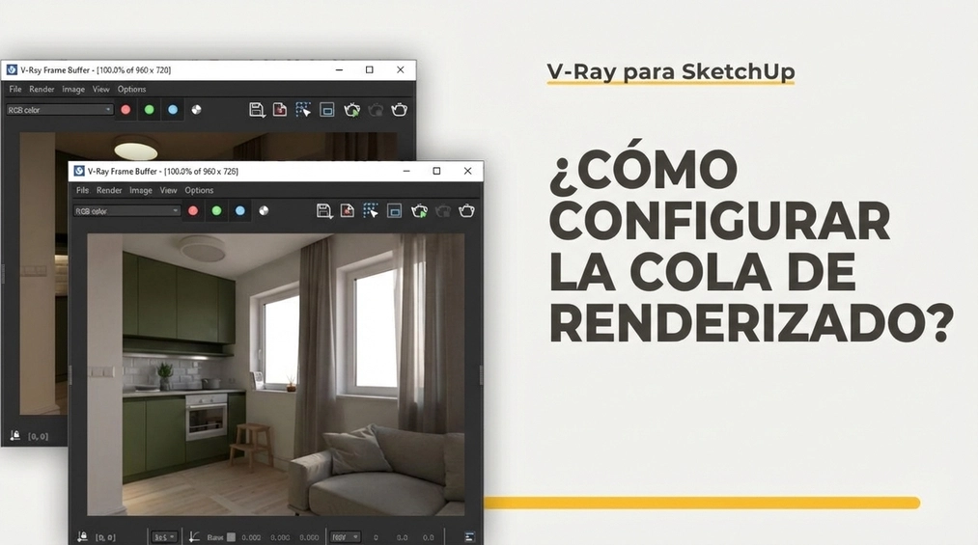Image resolution: width=978 pixels, height=545 pixels.
Task: Click Follow mouse frame icon in front window
Action: click(394, 211)
